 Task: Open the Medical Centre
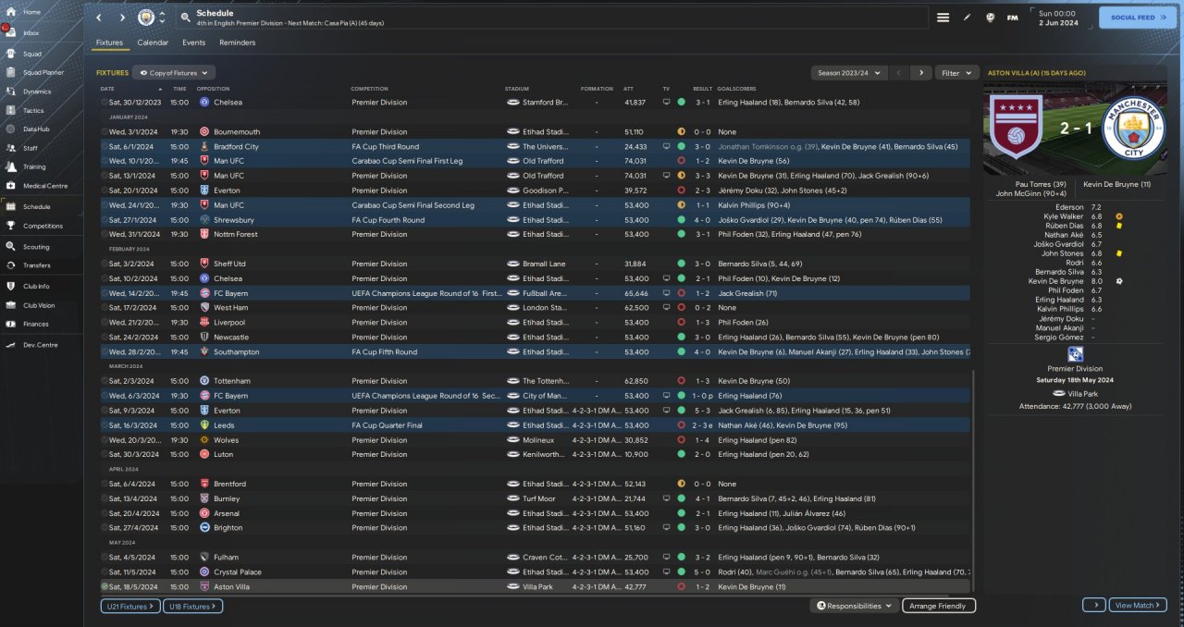tap(41, 186)
